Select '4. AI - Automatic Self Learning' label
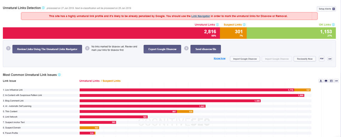 coord(17,106)
